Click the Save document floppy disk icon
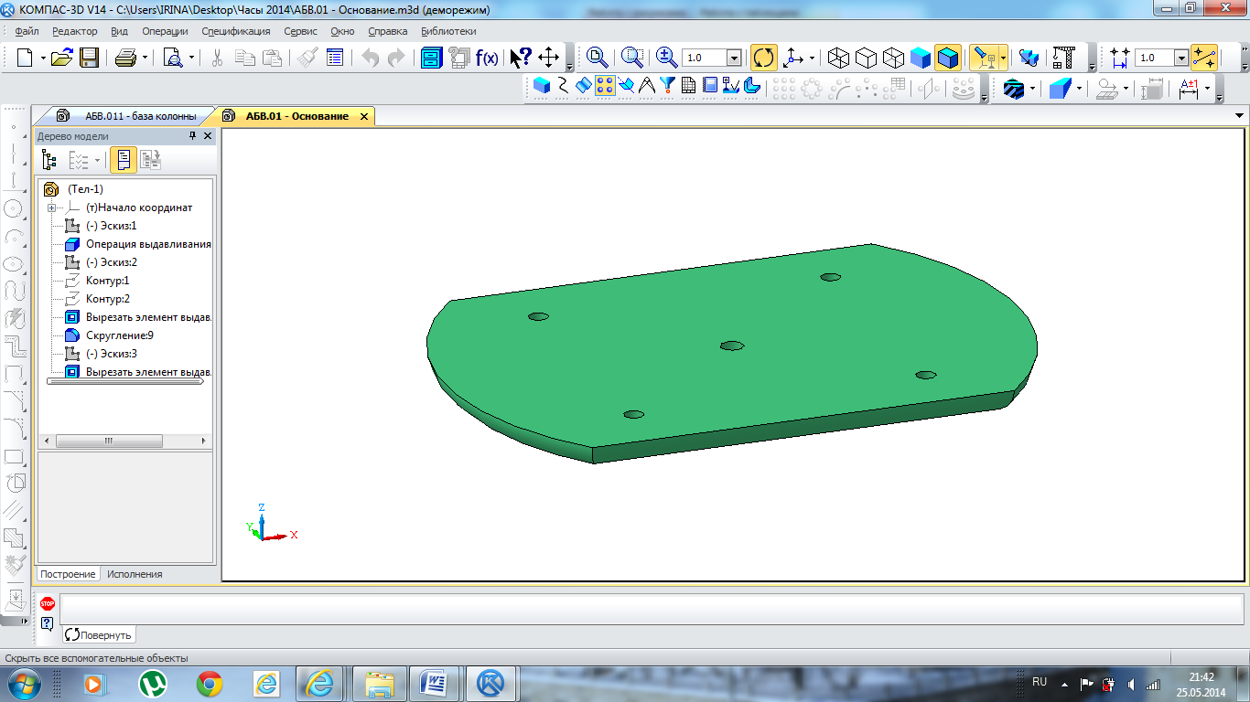Screen dimensions: 1250x702 pyautogui.click(x=89, y=58)
